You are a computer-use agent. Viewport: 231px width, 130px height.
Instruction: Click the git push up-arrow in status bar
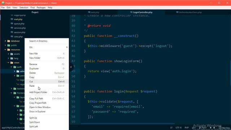(x=214, y=127)
